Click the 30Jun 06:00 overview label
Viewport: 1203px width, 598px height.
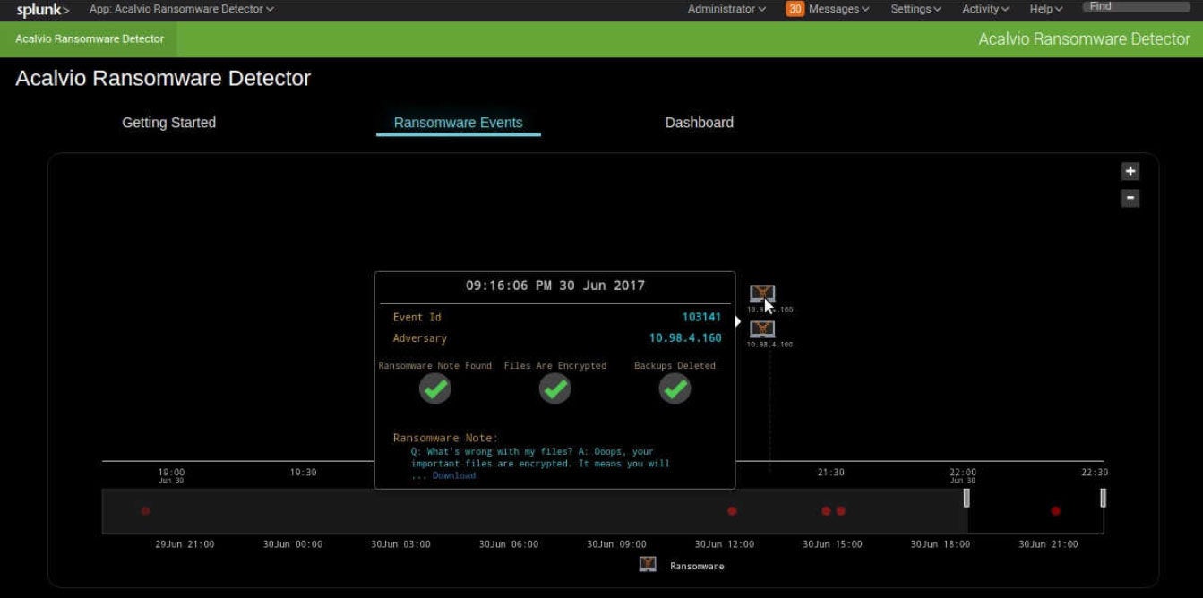pyautogui.click(x=509, y=544)
